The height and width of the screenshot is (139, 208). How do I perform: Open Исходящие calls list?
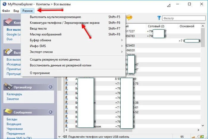tap(14, 64)
